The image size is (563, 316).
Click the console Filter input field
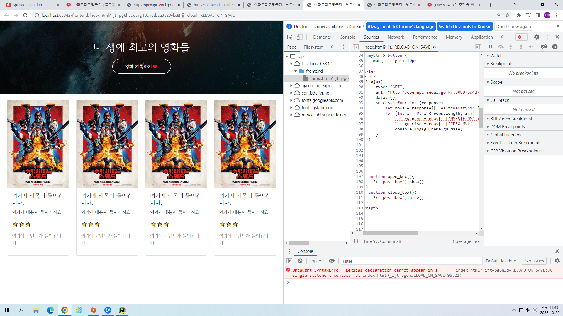point(411,261)
